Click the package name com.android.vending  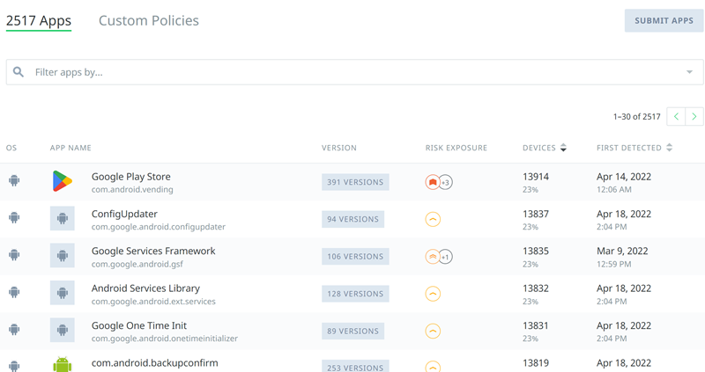(x=132, y=189)
